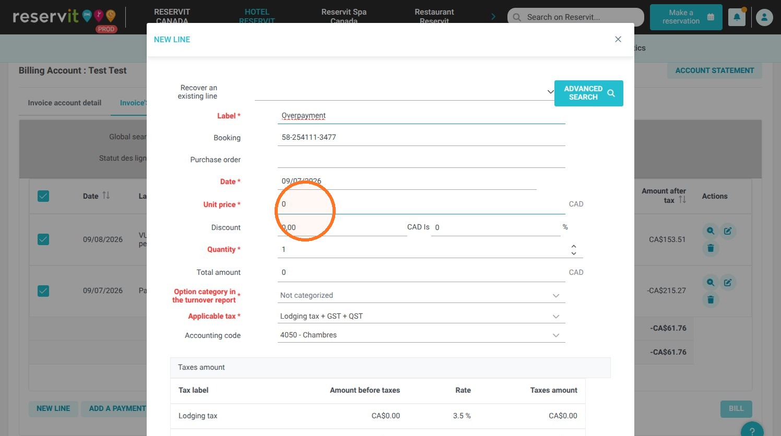The image size is (781, 436).
Task: Open the notifications bell
Action: click(x=737, y=17)
